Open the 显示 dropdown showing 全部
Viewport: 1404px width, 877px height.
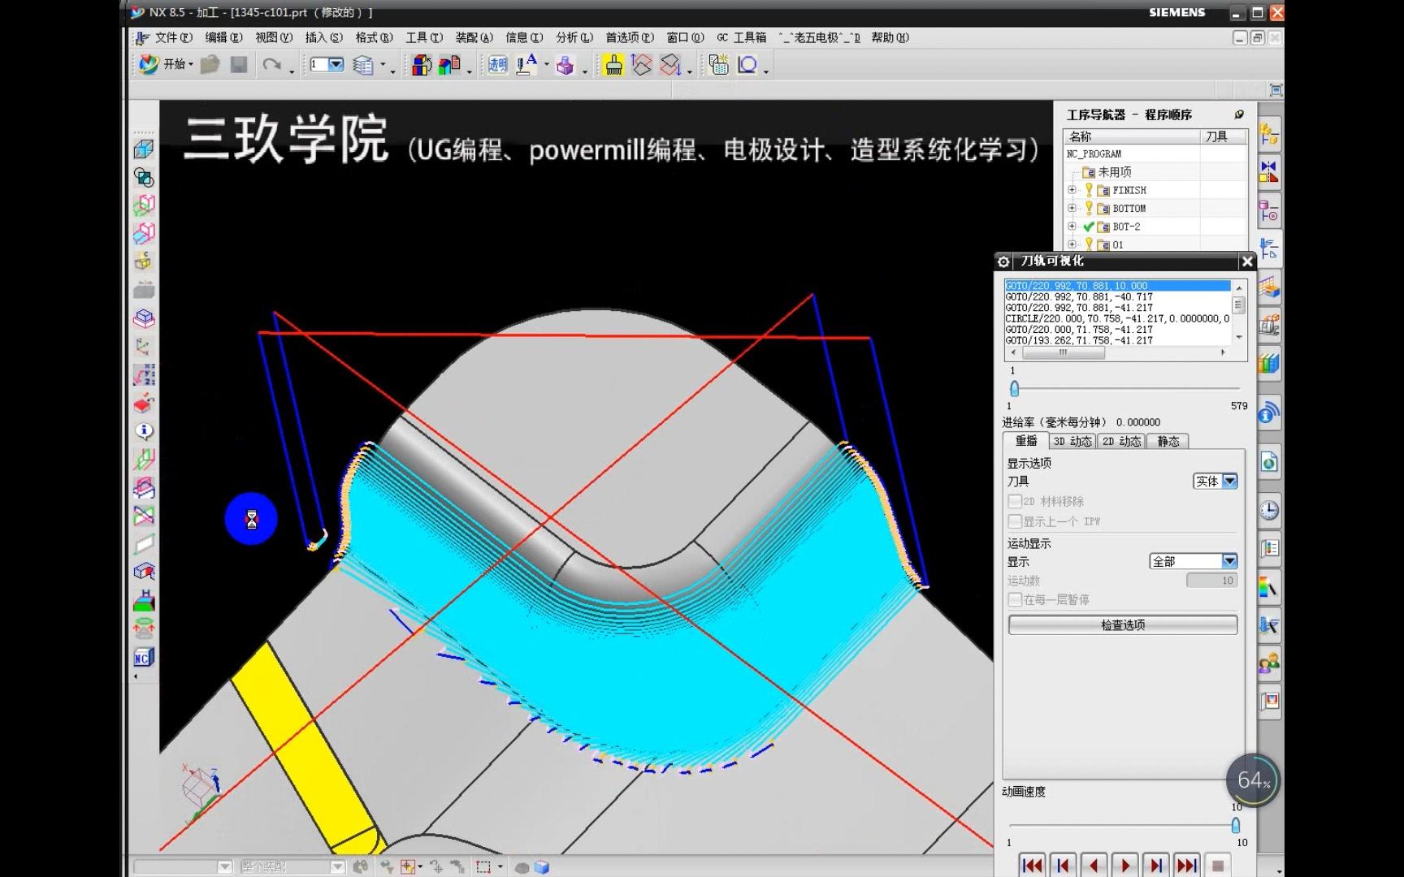[1194, 561]
